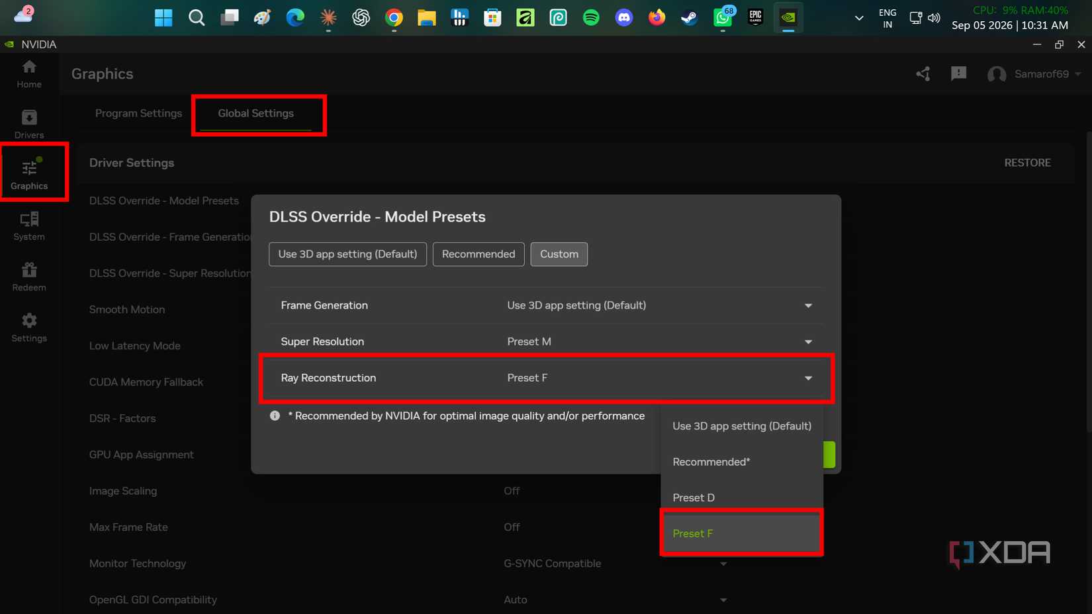Expand the OpenGL GDI Compatibility dropdown arrow
The width and height of the screenshot is (1092, 614).
723,600
